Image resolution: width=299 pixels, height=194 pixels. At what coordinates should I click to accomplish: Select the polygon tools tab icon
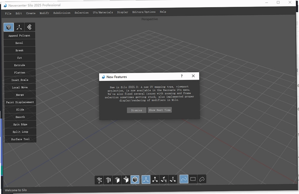click(9, 27)
